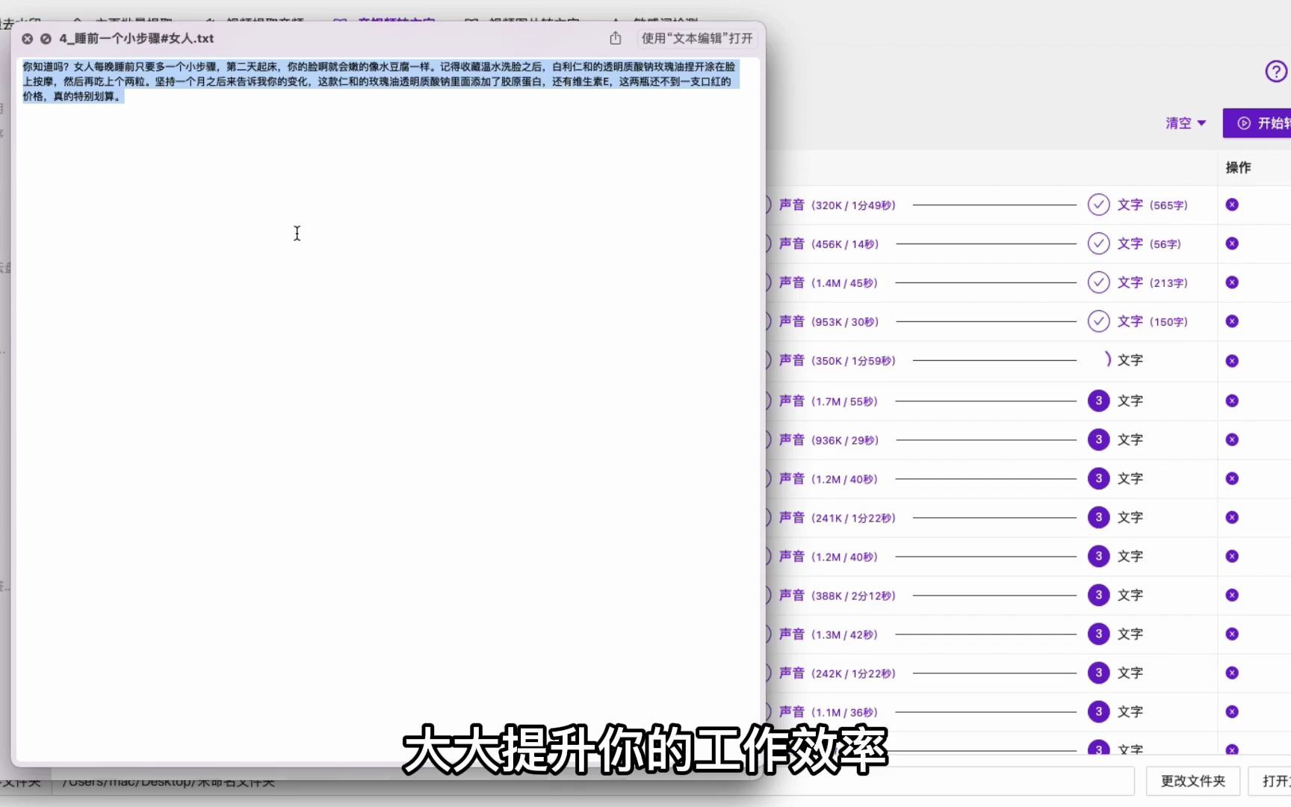The width and height of the screenshot is (1291, 807).
Task: Select 声音 (242K / 1分22秒) entry
Action: pyautogui.click(x=837, y=673)
